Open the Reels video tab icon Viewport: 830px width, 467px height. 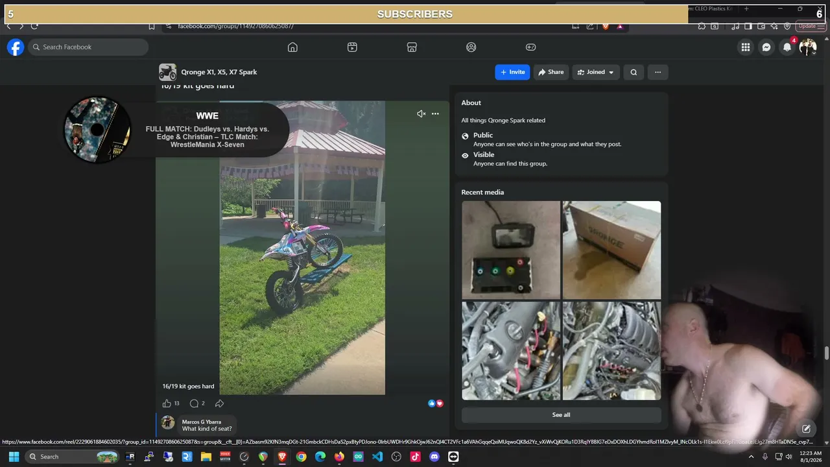click(352, 47)
